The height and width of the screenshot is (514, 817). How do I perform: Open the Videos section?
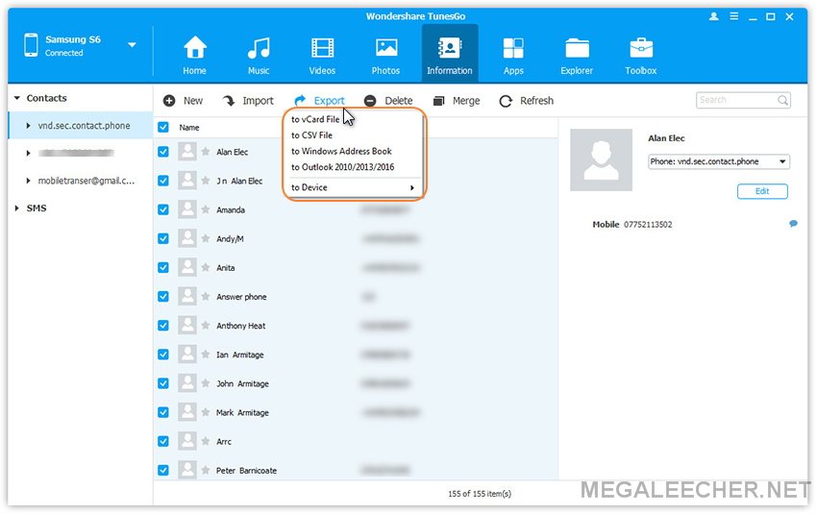[322, 55]
